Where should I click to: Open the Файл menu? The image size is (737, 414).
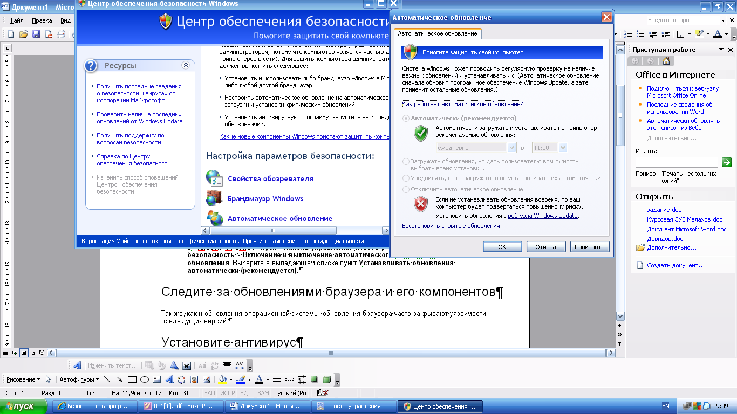tap(16, 20)
